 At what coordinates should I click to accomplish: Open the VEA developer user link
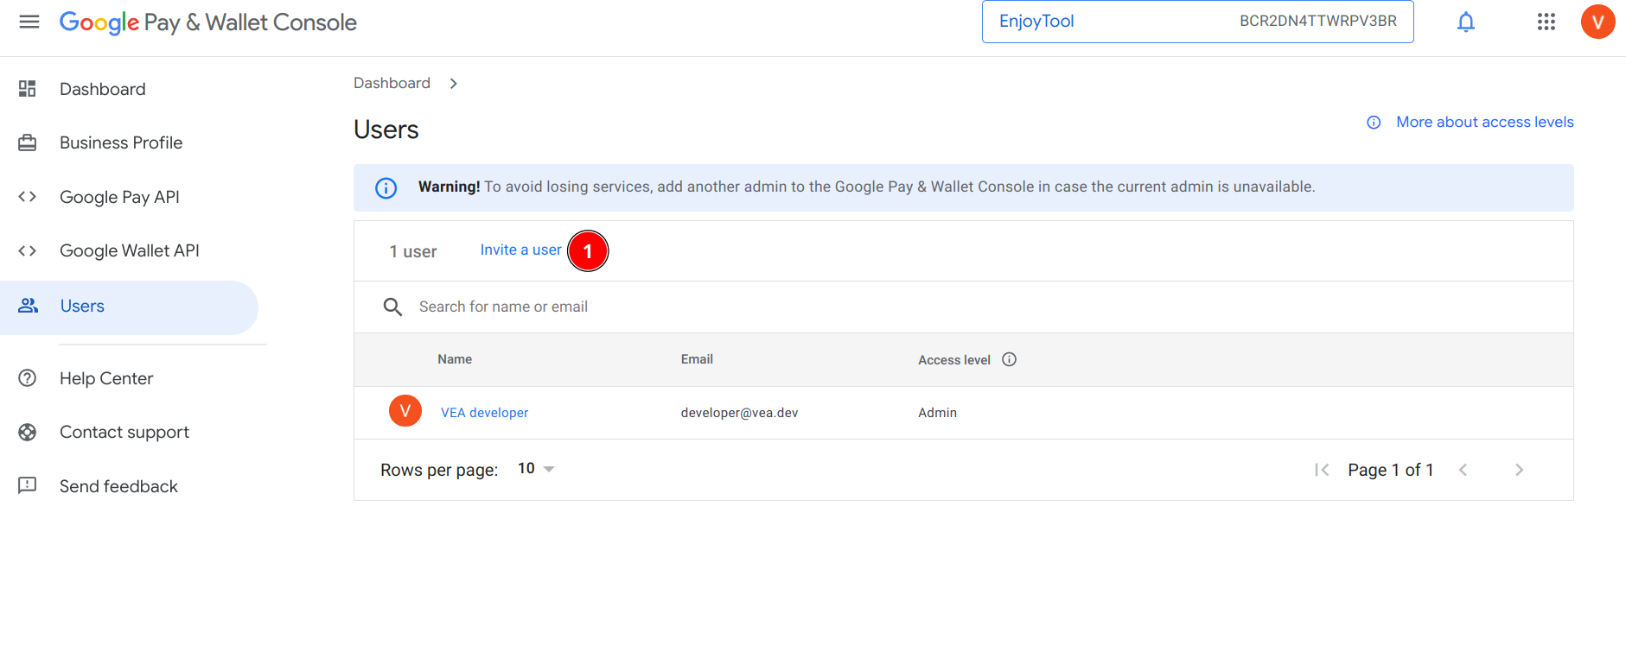click(x=484, y=413)
